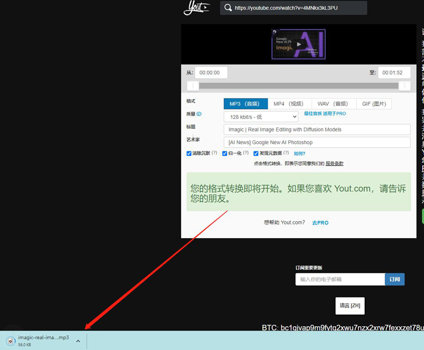Viewport: 424px width, 350px height.
Task: Click the YouTube URL search field
Action: pos(294,8)
